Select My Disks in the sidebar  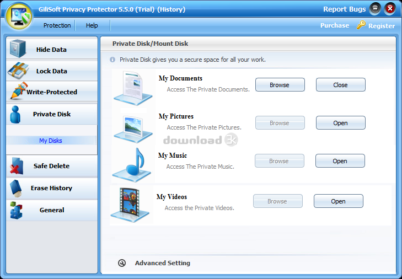tap(51, 141)
